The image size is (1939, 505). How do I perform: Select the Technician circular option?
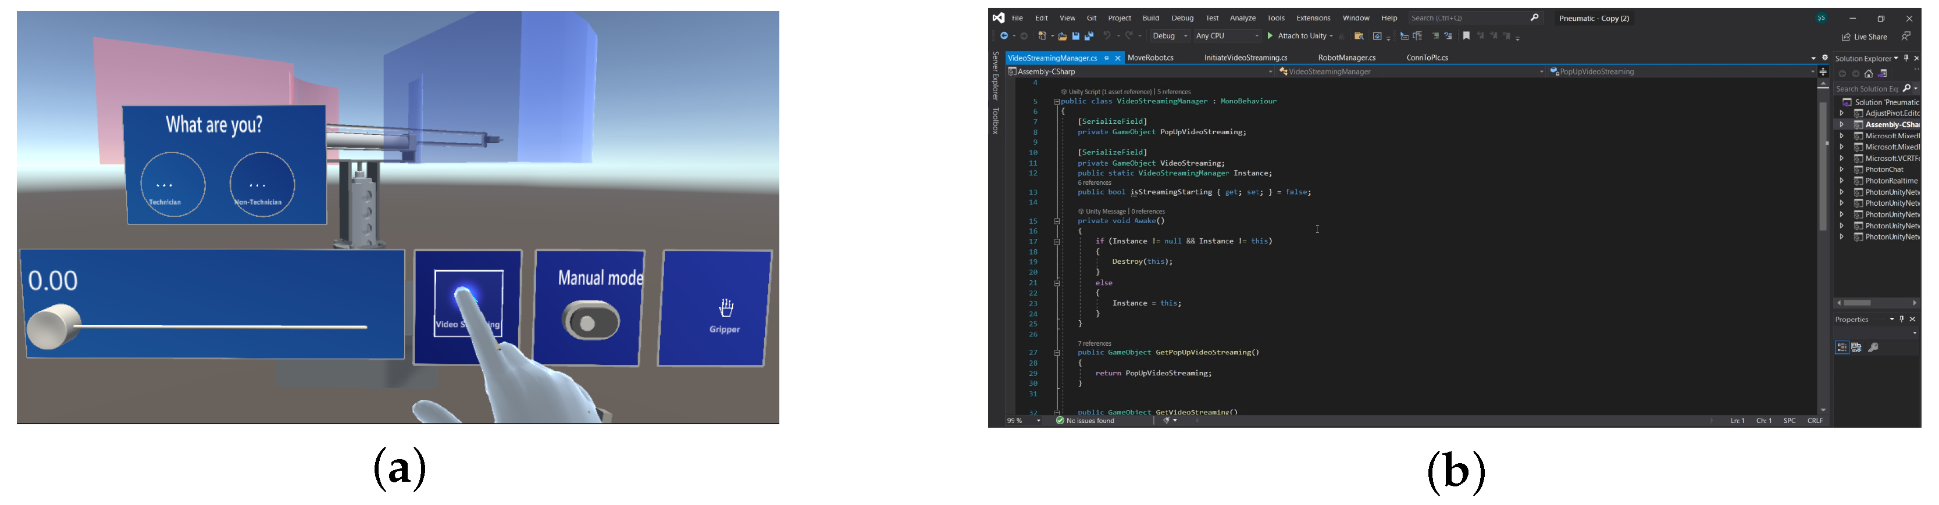click(x=172, y=185)
